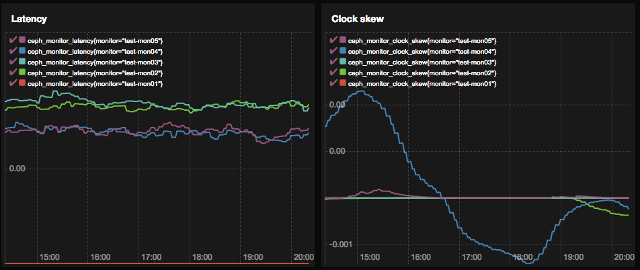Toggle test-mon01 latency series checkmark

pyautogui.click(x=12, y=83)
